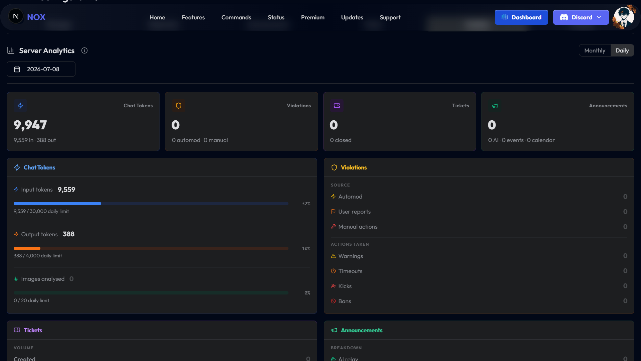
Task: Click the megaphone icon on the Announcements card
Action: pos(495,106)
